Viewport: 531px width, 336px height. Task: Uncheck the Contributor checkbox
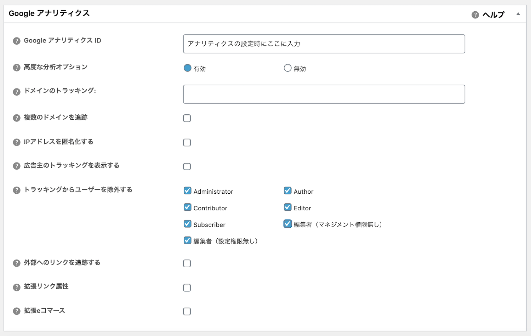188,207
